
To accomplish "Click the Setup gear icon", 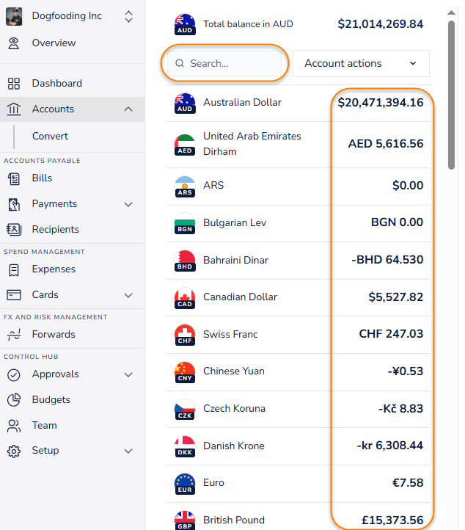I will click(x=14, y=451).
